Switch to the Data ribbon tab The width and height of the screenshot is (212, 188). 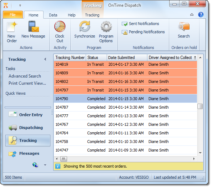click(53, 15)
